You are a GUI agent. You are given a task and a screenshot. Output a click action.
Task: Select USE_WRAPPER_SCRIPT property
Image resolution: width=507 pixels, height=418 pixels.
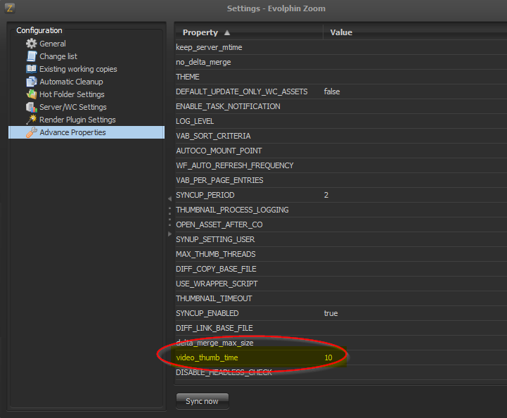coord(217,284)
